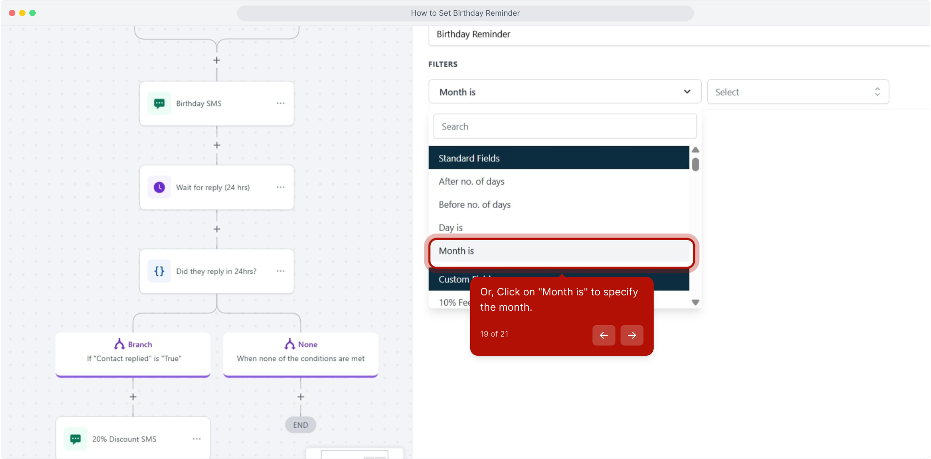The image size is (931, 459).
Task: Click plus between Birthday SMS and Wait
Action: (x=217, y=145)
